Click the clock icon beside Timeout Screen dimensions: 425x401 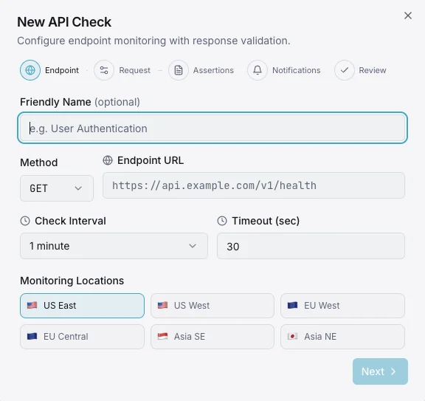[222, 221]
